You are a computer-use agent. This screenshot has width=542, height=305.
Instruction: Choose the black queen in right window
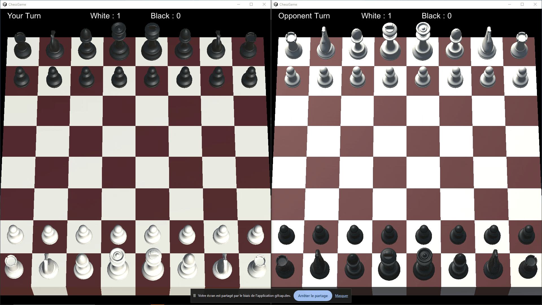pos(424,264)
